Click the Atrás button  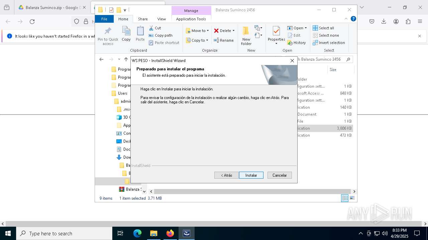pos(226,175)
